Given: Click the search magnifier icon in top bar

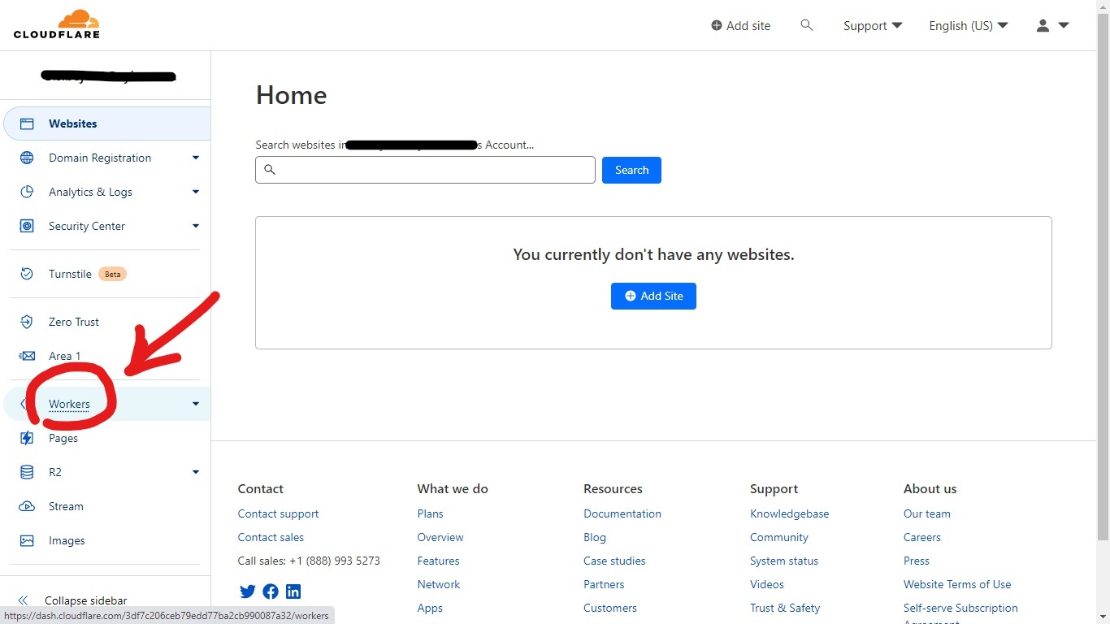Looking at the screenshot, I should tap(807, 25).
